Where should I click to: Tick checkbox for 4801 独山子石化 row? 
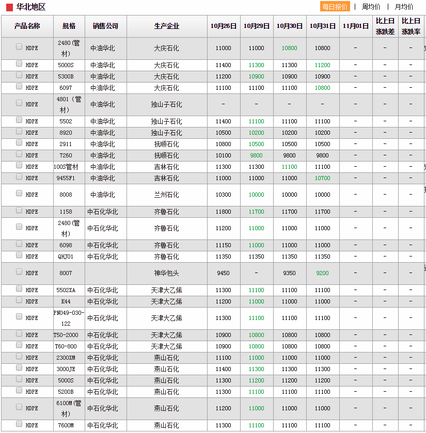[19, 103]
